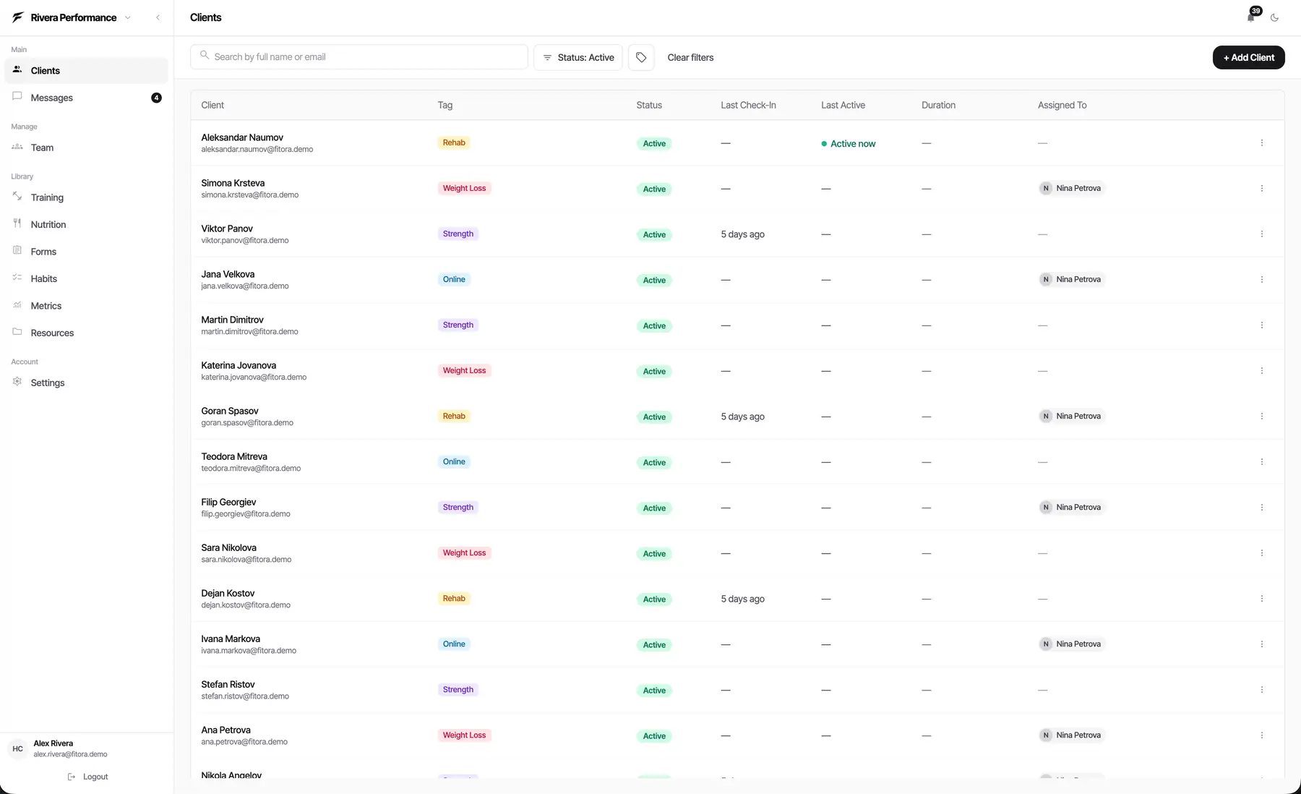Expand the Rivera Performance workspace dropdown
1301x794 pixels.
coord(128,17)
